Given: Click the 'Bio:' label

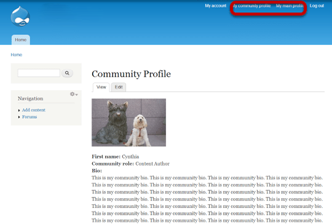Looking at the screenshot, I should [x=97, y=170].
